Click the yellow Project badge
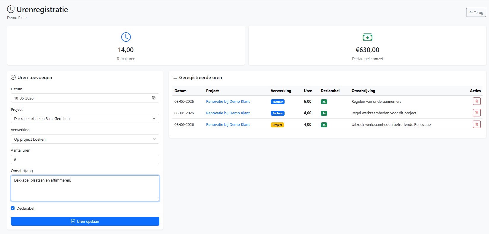The image size is (489, 234). pyautogui.click(x=277, y=125)
